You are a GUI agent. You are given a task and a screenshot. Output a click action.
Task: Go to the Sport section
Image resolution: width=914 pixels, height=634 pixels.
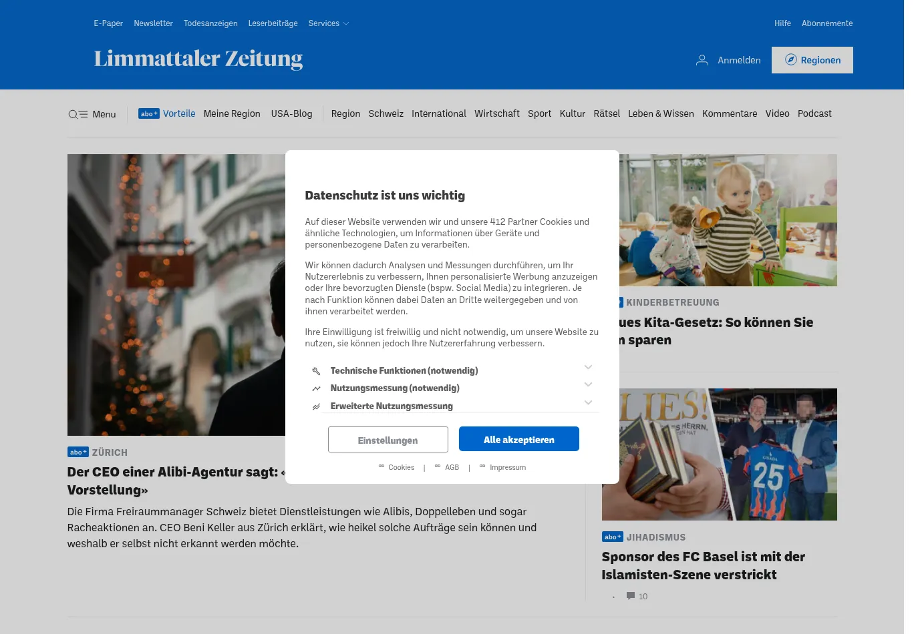point(540,114)
